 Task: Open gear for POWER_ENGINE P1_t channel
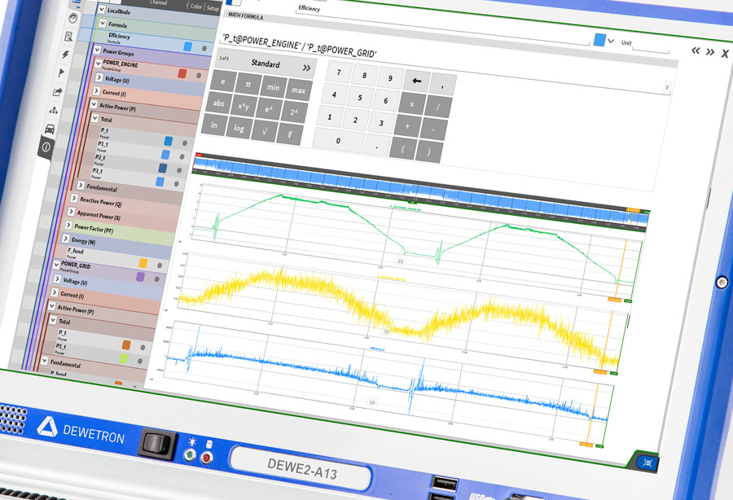point(182,156)
